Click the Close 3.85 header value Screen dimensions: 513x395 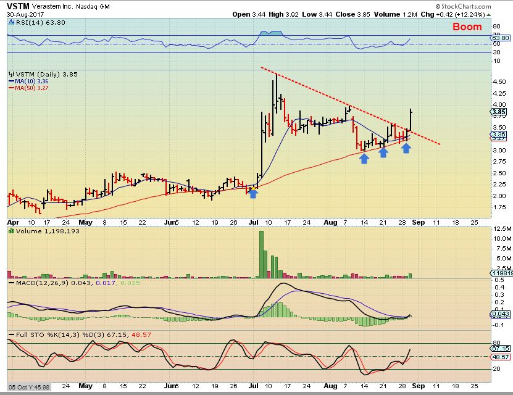(x=352, y=14)
